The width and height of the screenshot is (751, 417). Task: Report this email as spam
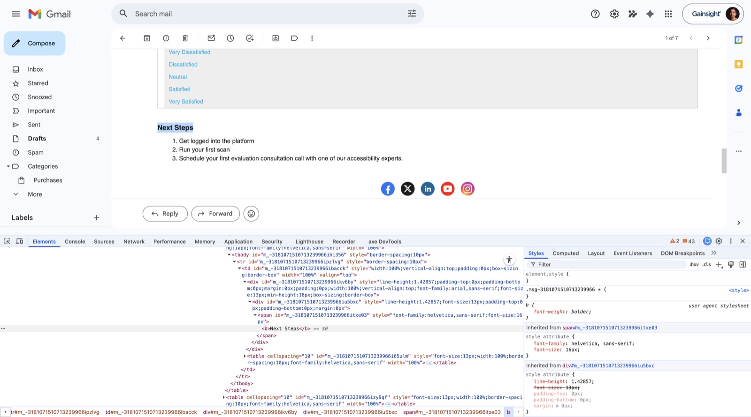(166, 38)
